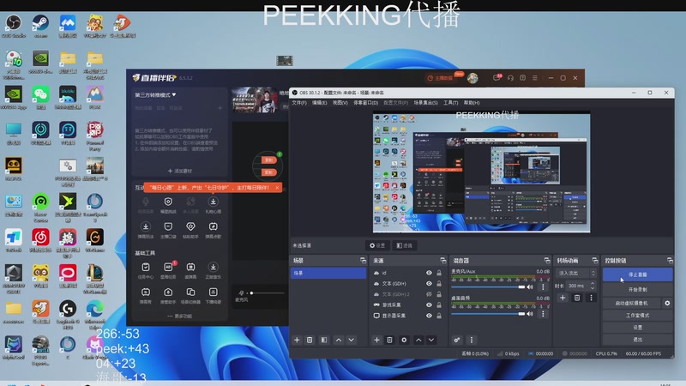The image size is (686, 386).
Task: Open the 文件(F) menu in OBS
Action: pos(299,103)
